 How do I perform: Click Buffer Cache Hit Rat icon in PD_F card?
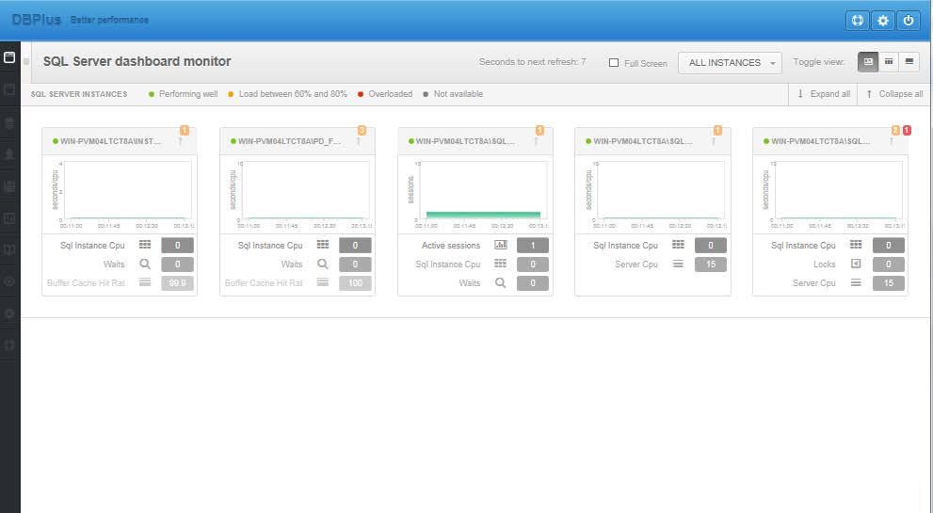323,282
